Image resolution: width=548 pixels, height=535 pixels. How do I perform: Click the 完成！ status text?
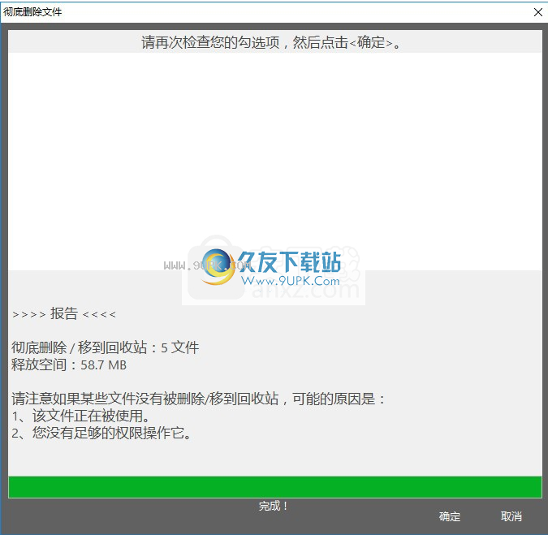274,506
